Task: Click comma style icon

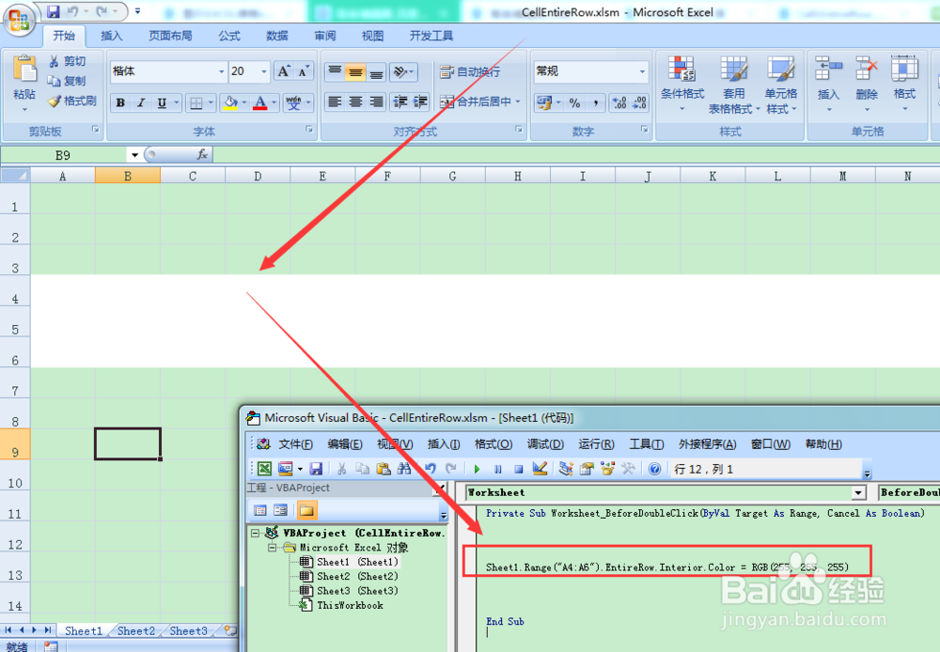Action: coord(595,102)
